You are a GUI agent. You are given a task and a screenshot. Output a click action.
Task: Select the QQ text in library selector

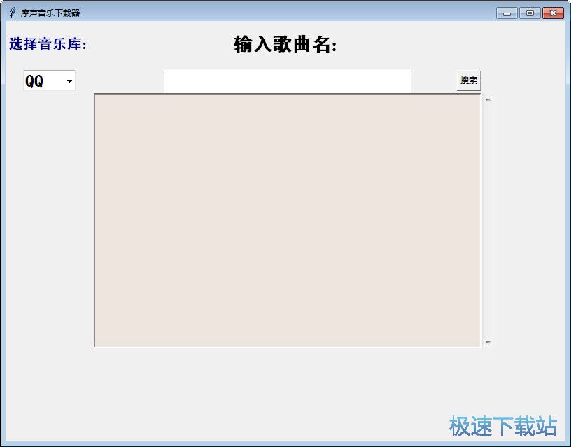[34, 81]
